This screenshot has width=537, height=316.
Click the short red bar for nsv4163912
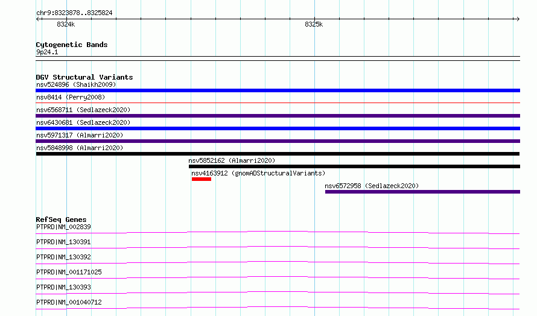[202, 179]
